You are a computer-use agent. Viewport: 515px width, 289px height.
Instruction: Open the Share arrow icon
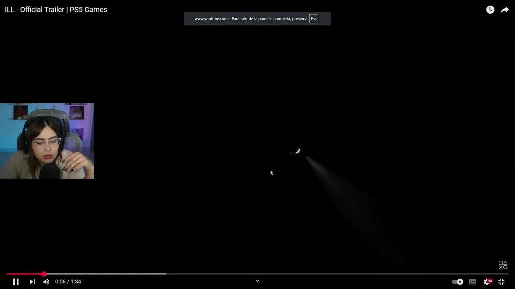tap(505, 10)
